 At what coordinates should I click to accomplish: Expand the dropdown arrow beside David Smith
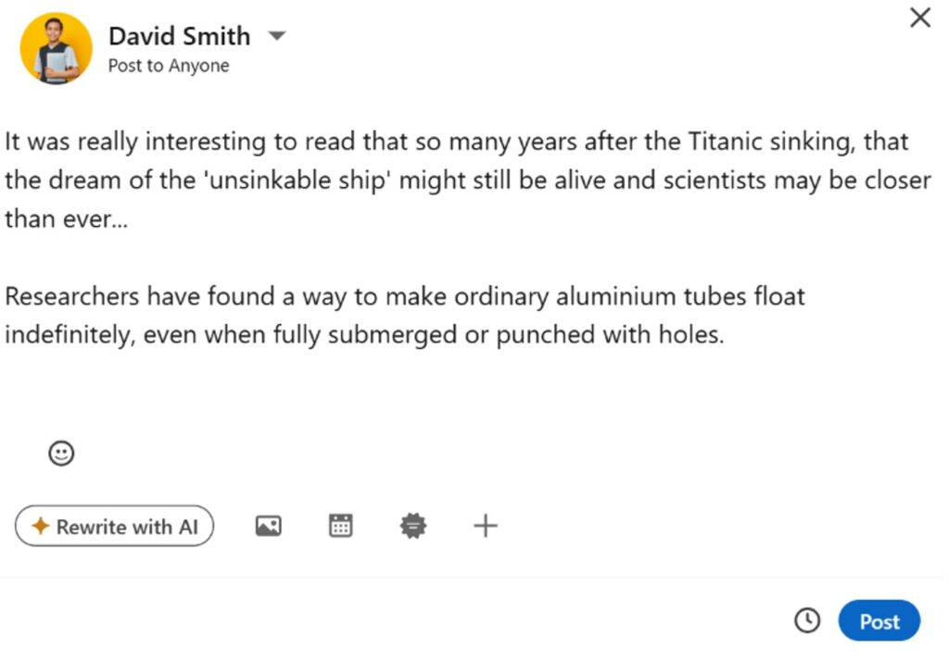(276, 36)
